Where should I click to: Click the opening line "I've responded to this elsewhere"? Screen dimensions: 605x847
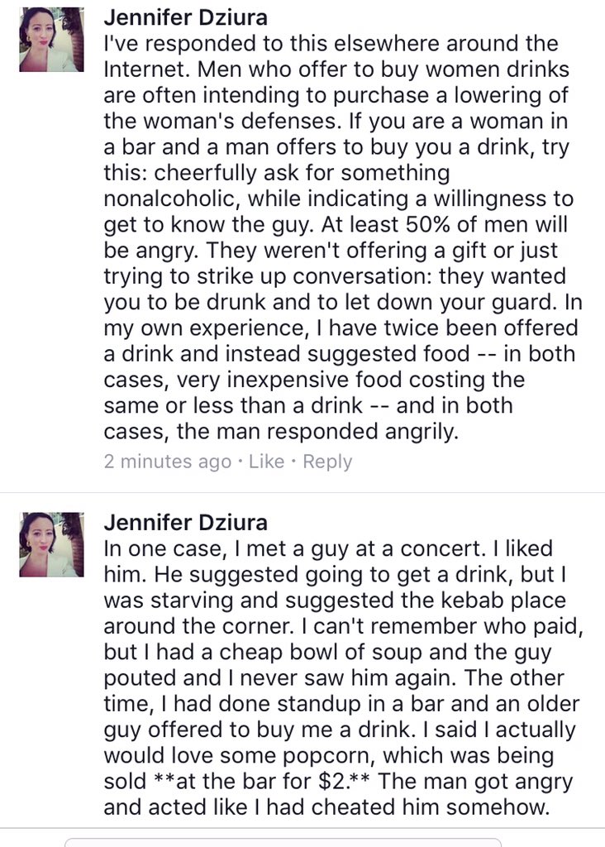click(331, 42)
